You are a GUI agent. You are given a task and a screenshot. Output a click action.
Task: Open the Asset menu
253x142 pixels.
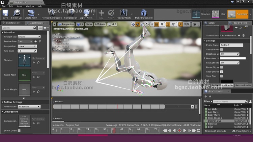tap(19, 6)
